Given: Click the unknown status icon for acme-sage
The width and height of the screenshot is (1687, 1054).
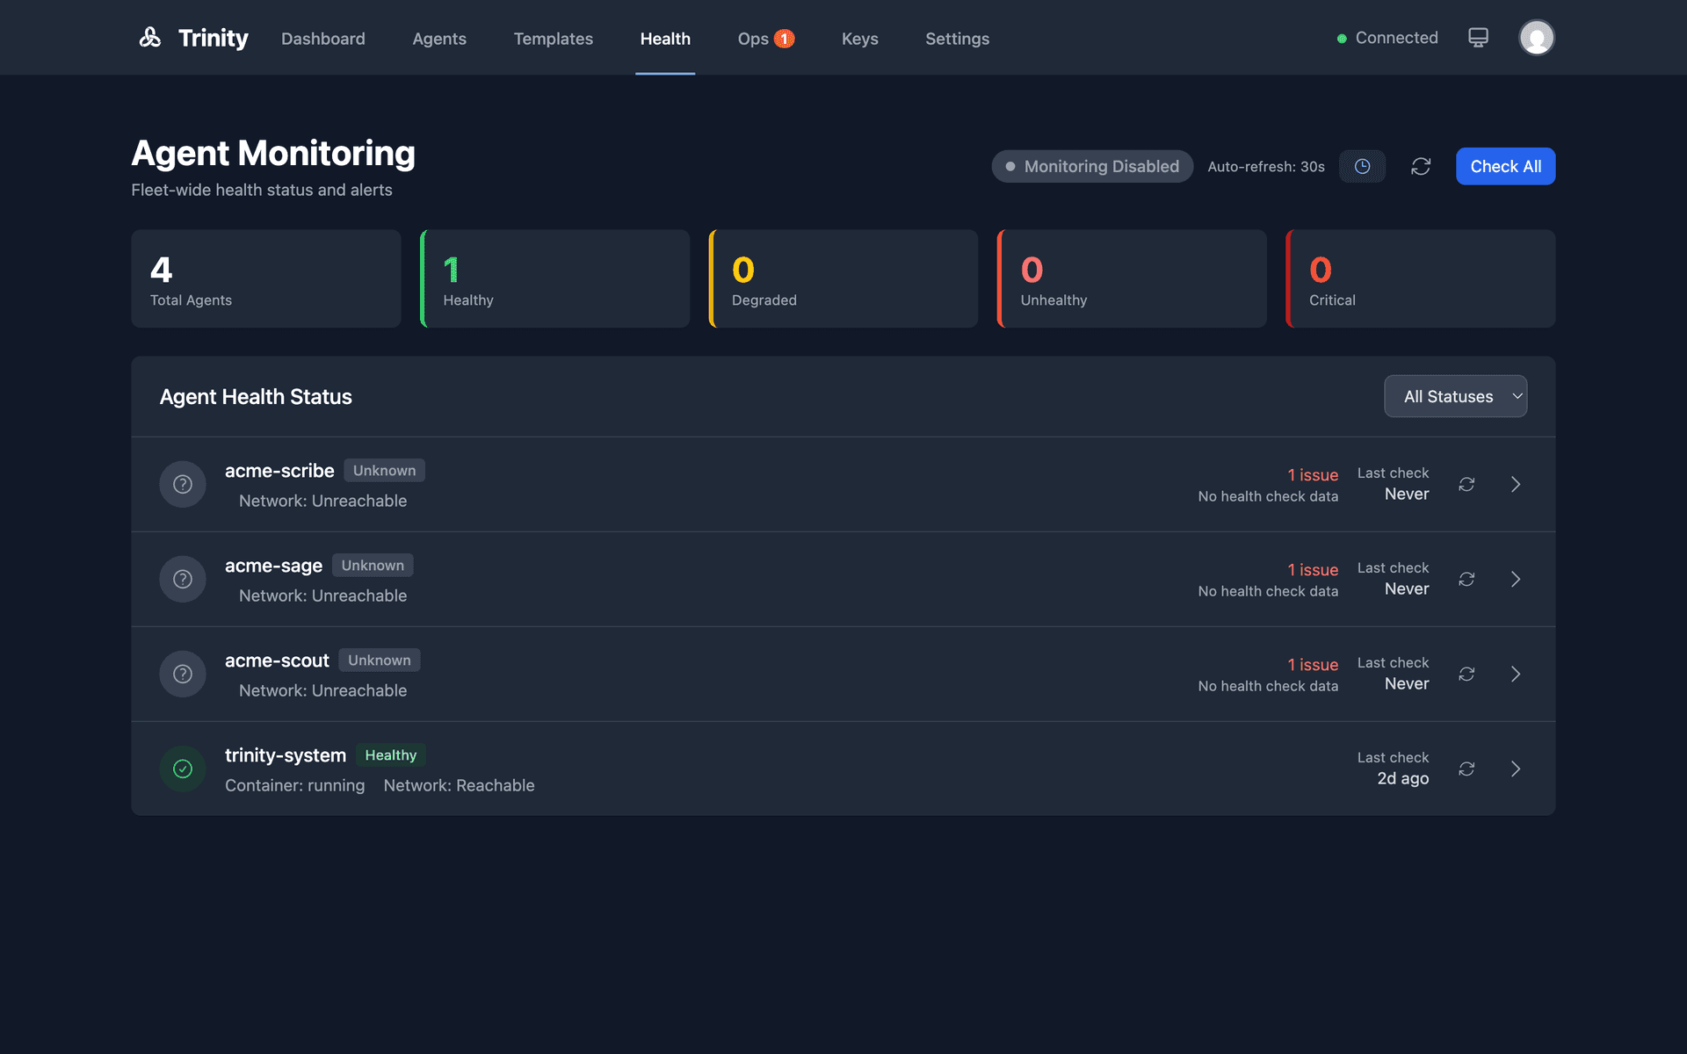Looking at the screenshot, I should 182,579.
